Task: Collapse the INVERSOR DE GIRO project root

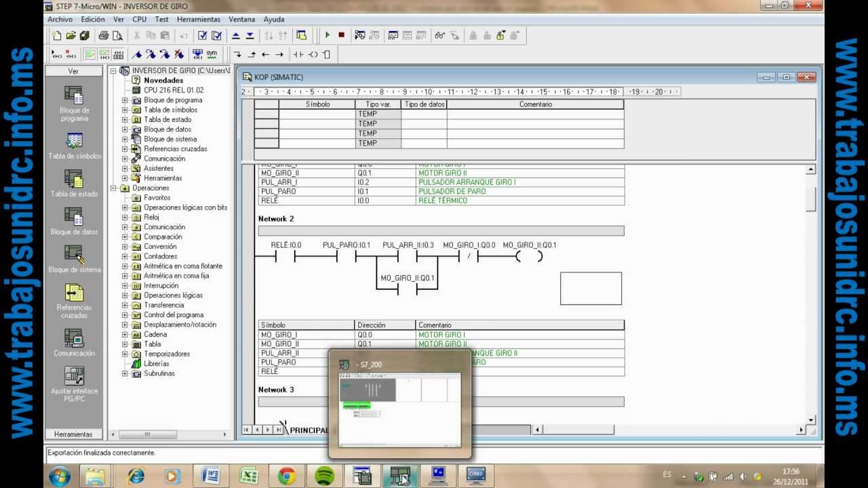Action: (113, 70)
